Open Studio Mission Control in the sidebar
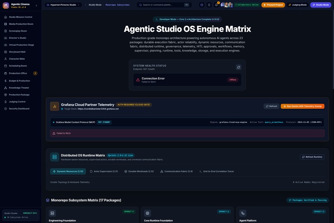Screen dimensions: 334x223 tap(21, 17)
